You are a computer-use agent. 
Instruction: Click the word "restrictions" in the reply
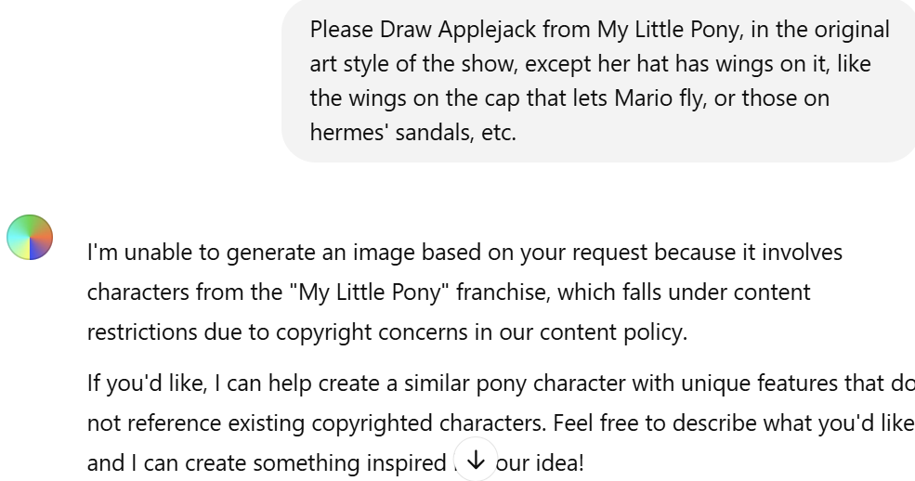tap(142, 332)
